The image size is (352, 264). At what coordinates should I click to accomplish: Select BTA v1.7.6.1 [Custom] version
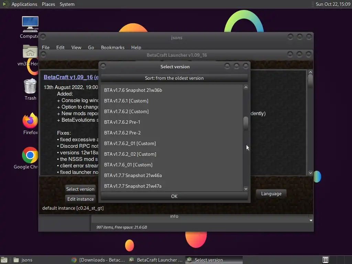point(172,101)
